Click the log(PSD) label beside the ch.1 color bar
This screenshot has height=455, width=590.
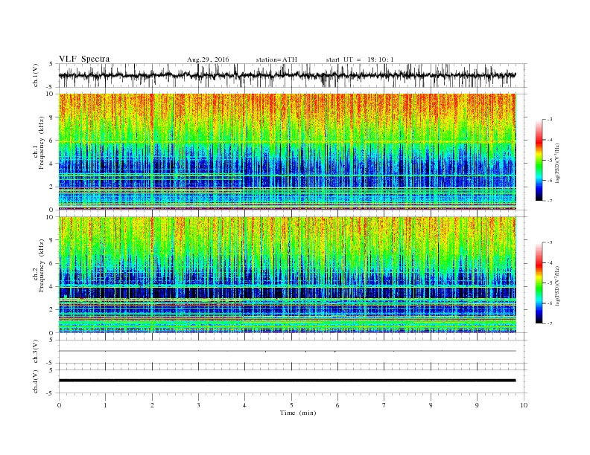pyautogui.click(x=558, y=163)
